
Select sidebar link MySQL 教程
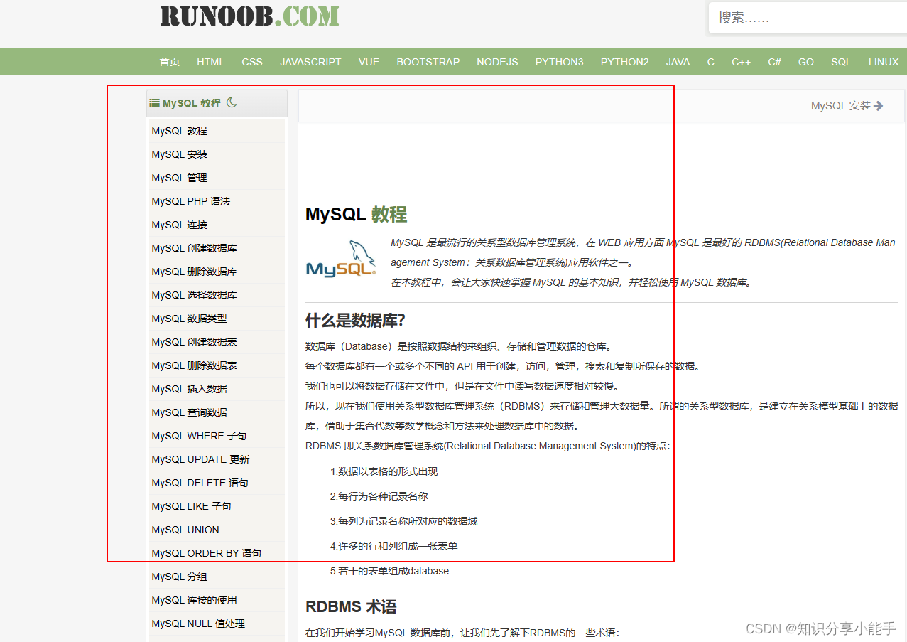point(179,131)
